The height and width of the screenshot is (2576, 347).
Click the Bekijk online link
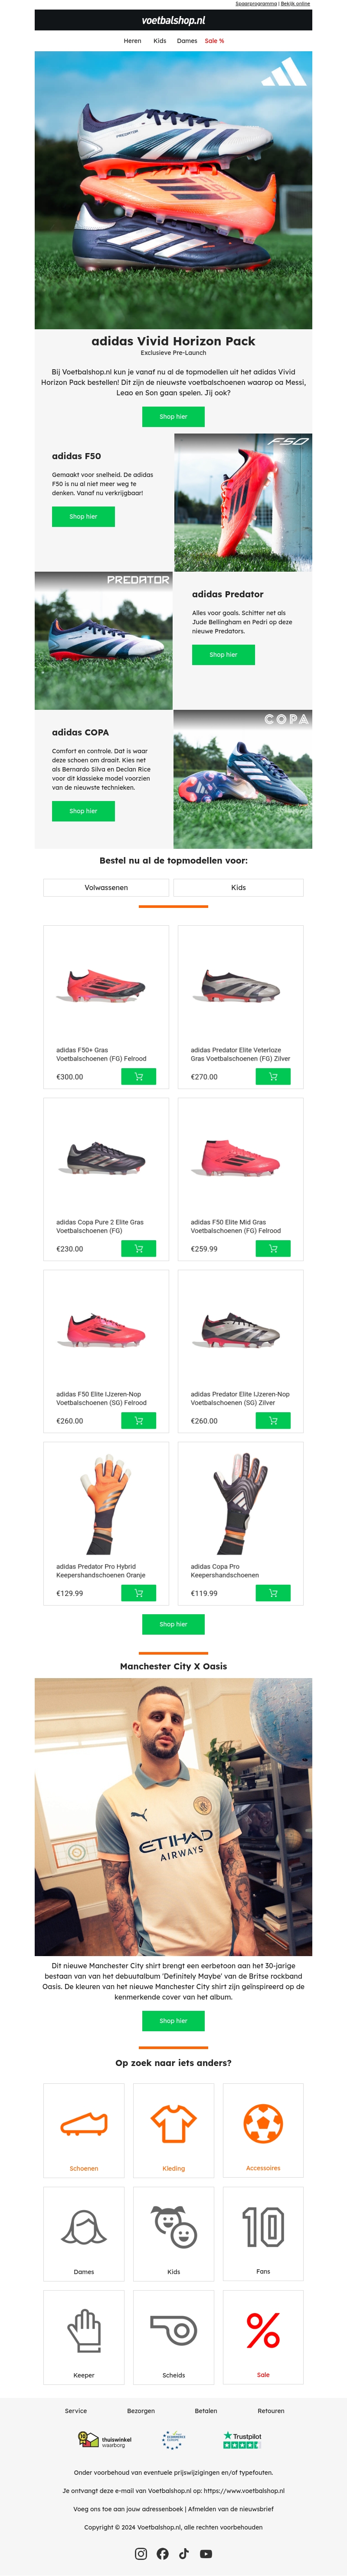click(295, 4)
